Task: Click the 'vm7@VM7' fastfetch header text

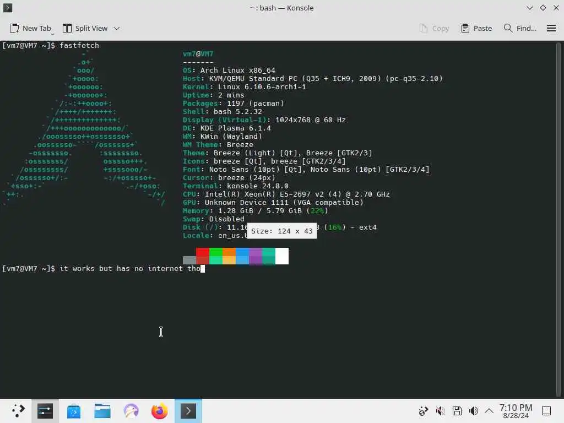Action: point(198,54)
